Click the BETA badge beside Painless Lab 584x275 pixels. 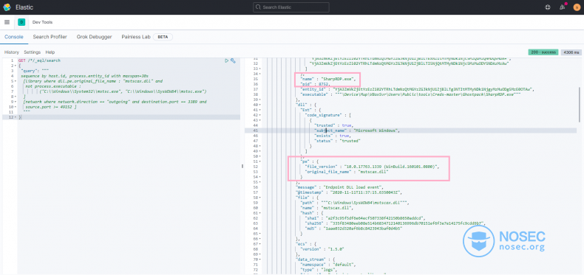click(x=163, y=37)
